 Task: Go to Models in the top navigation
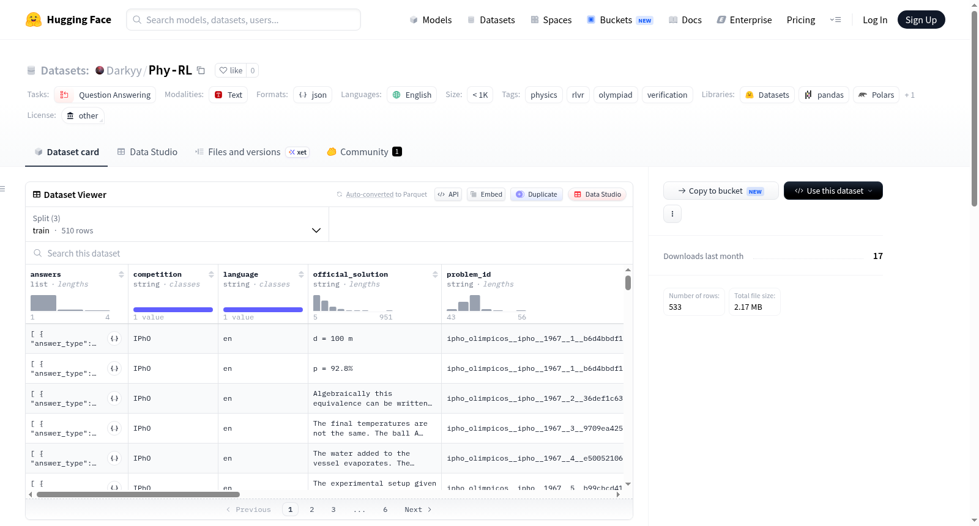click(x=431, y=20)
